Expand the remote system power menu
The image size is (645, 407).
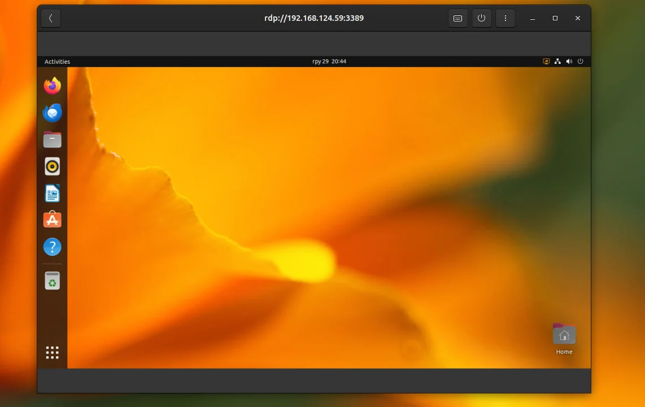click(581, 62)
